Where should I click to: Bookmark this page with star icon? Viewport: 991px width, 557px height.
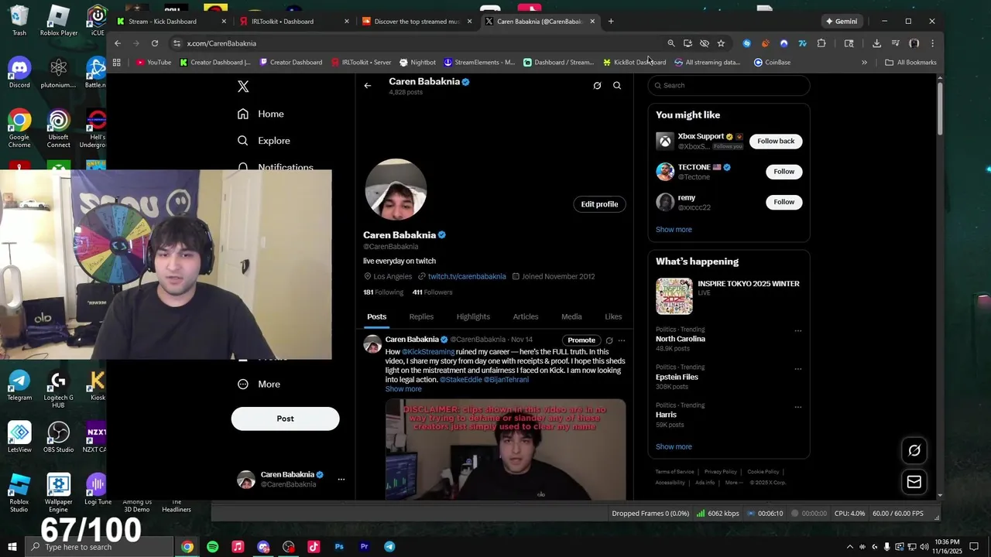(x=721, y=43)
